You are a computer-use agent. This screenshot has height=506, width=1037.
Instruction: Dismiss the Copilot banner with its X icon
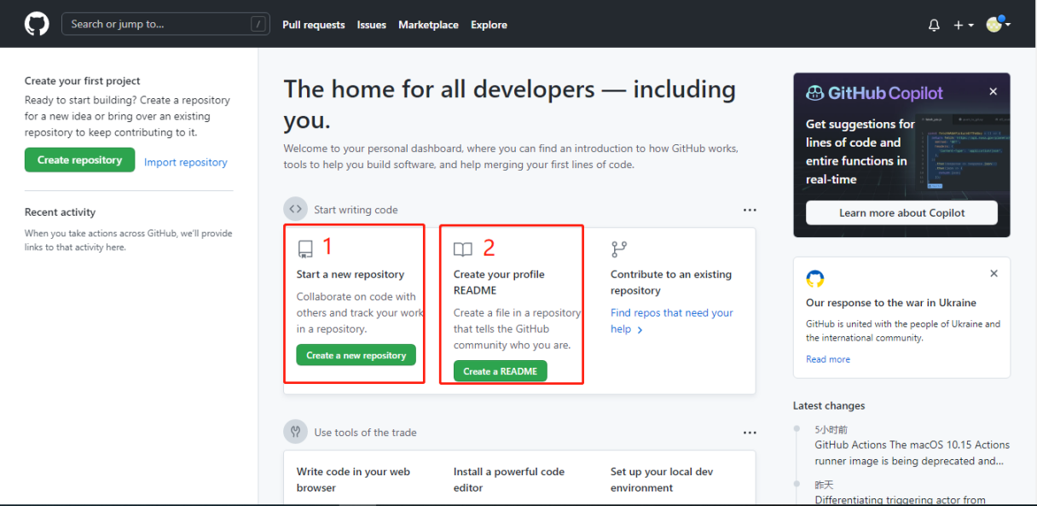click(x=993, y=90)
